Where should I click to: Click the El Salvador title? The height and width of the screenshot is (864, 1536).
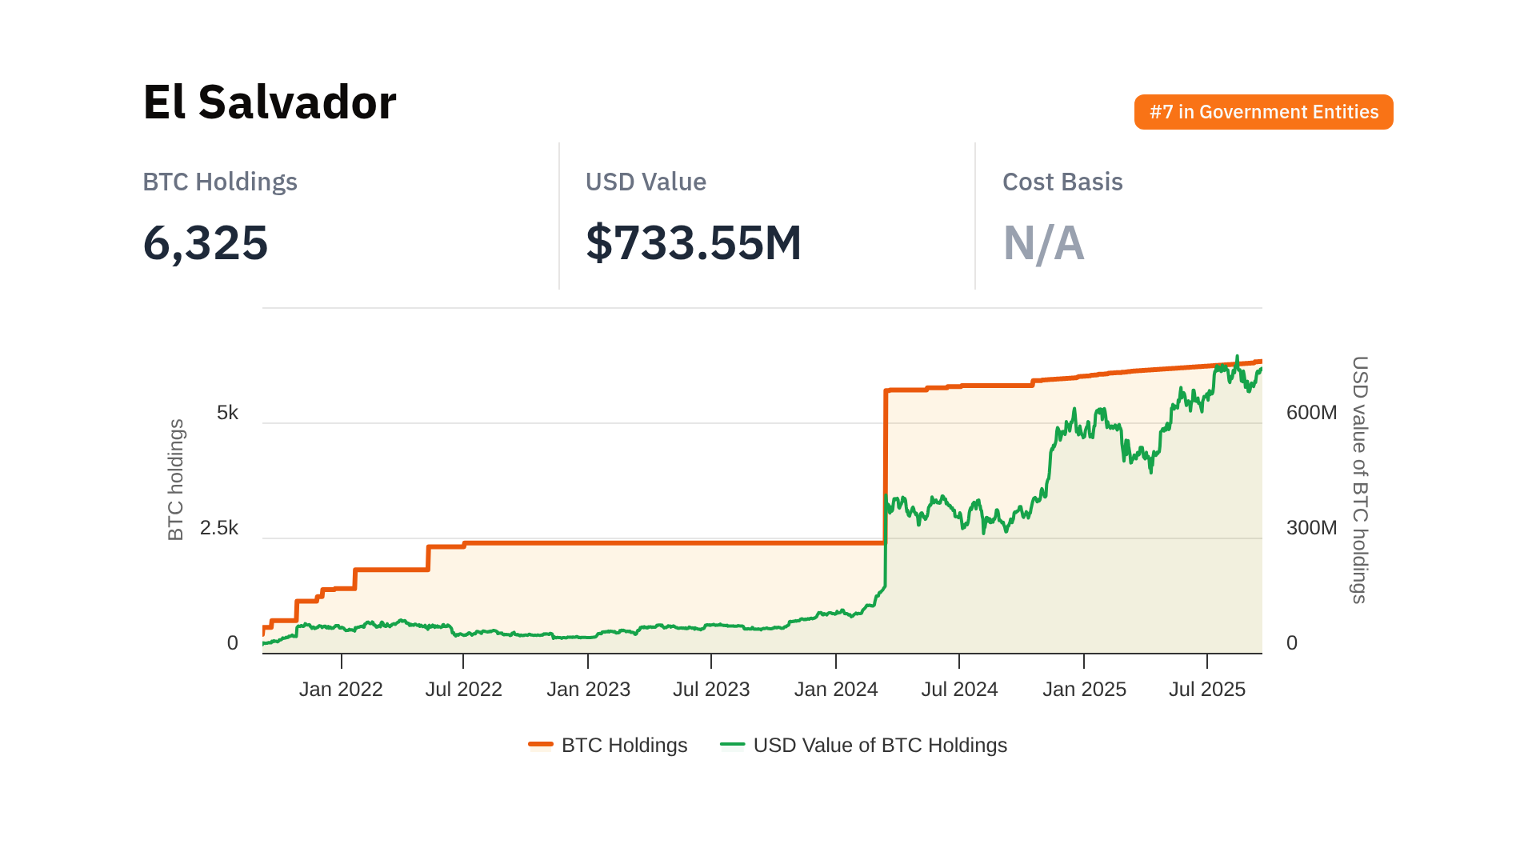(x=270, y=102)
